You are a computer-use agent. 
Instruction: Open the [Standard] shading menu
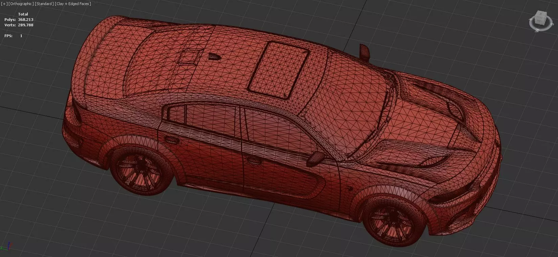(x=44, y=4)
